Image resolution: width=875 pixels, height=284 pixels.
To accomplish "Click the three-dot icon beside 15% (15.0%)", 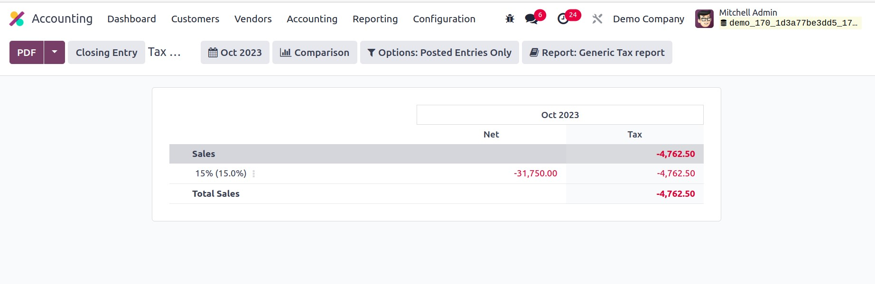I will (x=254, y=174).
